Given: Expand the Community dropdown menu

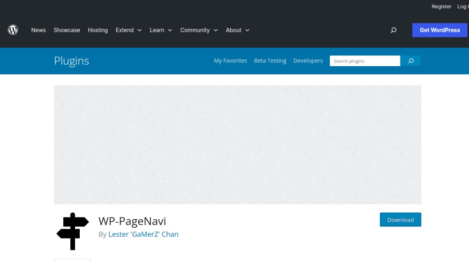Looking at the screenshot, I should coord(199,30).
